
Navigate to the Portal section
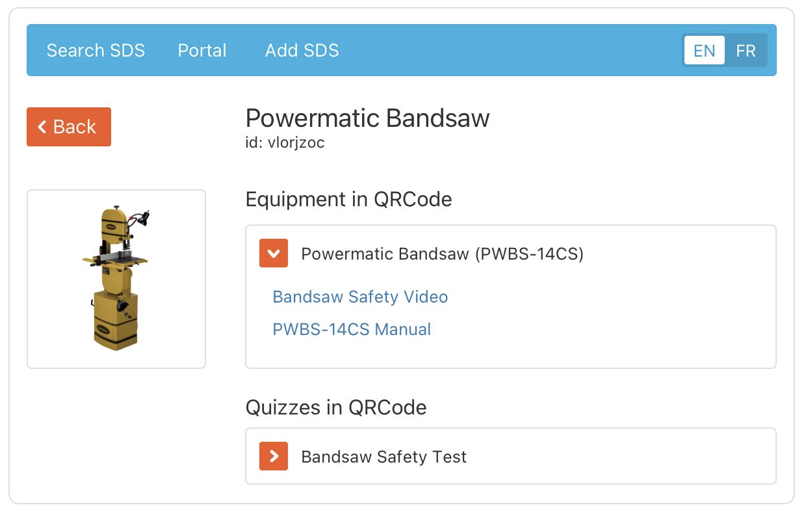201,50
